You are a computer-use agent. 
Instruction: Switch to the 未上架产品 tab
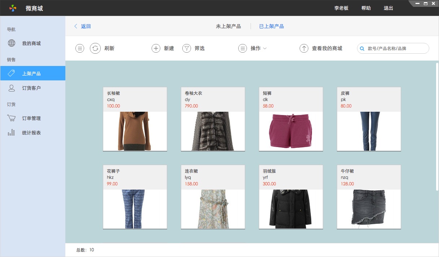point(229,26)
